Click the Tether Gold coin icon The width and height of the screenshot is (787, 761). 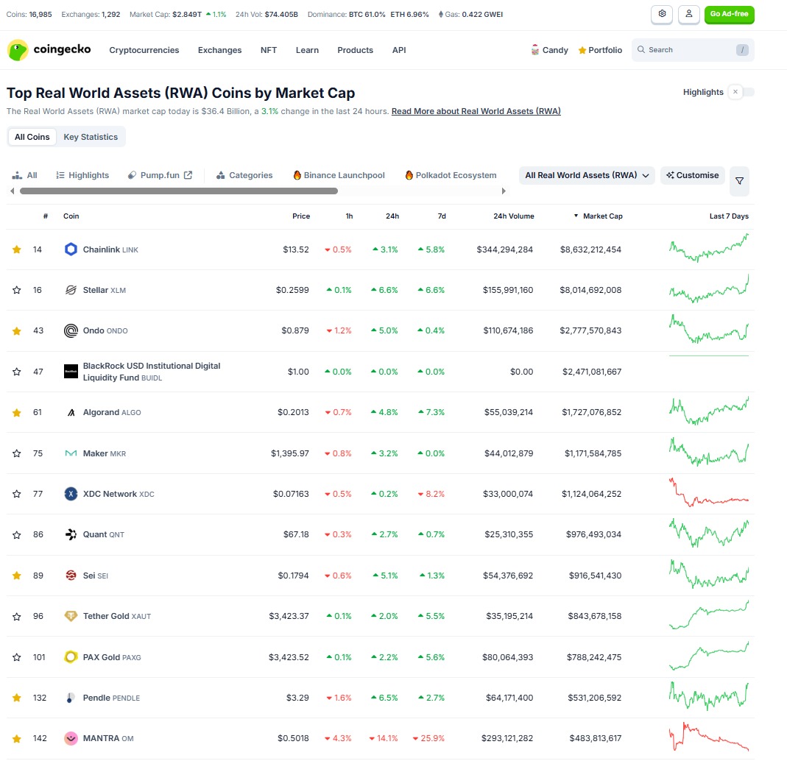[x=71, y=616]
